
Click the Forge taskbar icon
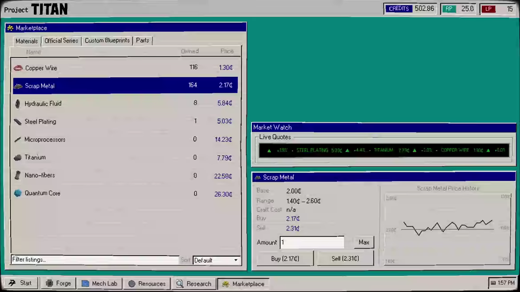pos(49,284)
